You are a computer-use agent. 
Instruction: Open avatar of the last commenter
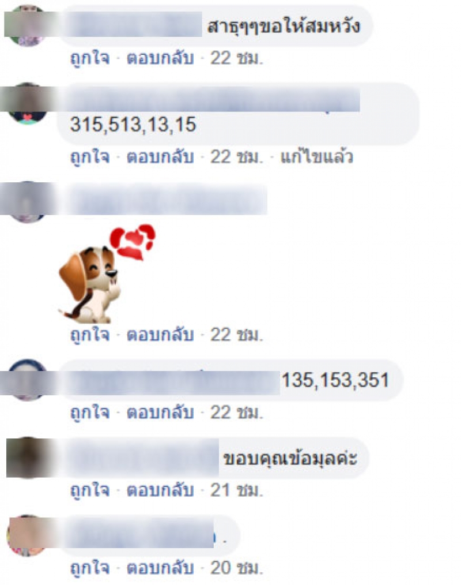click(27, 536)
